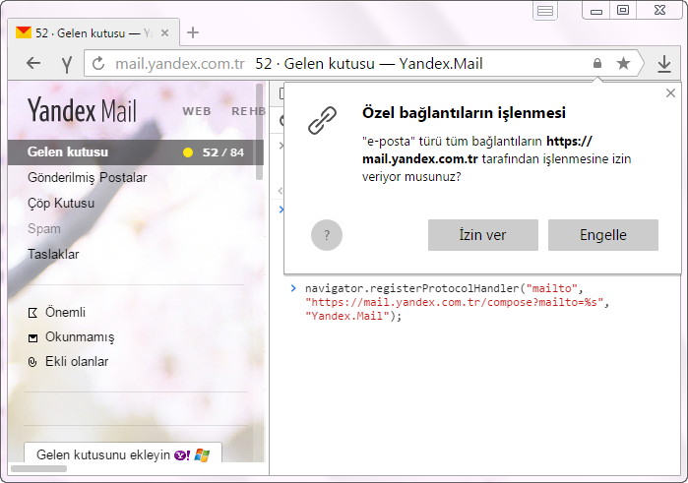Click the Önemli flag icon
Image resolution: width=688 pixels, height=483 pixels.
pos(32,313)
